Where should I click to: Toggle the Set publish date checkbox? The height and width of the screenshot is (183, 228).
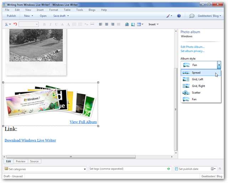pos(176,169)
